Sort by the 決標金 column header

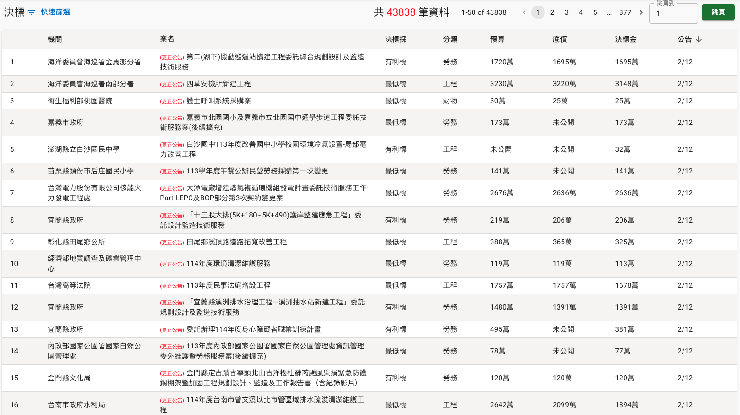(x=626, y=39)
